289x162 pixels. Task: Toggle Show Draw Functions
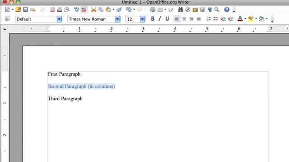[171, 9]
